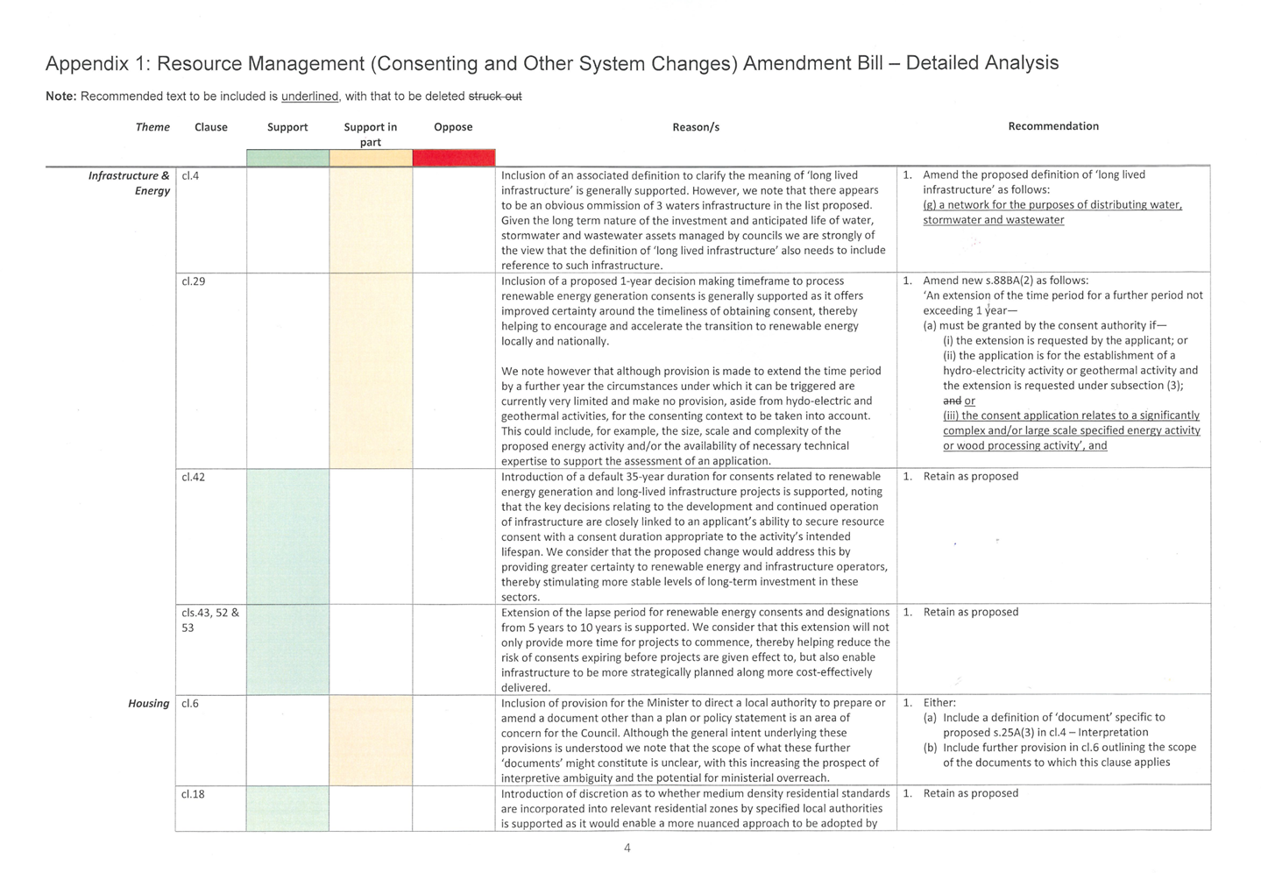1261x873 pixels.
Task: Click '(b) Include further provision in cl.6' text
Action: (1060, 755)
